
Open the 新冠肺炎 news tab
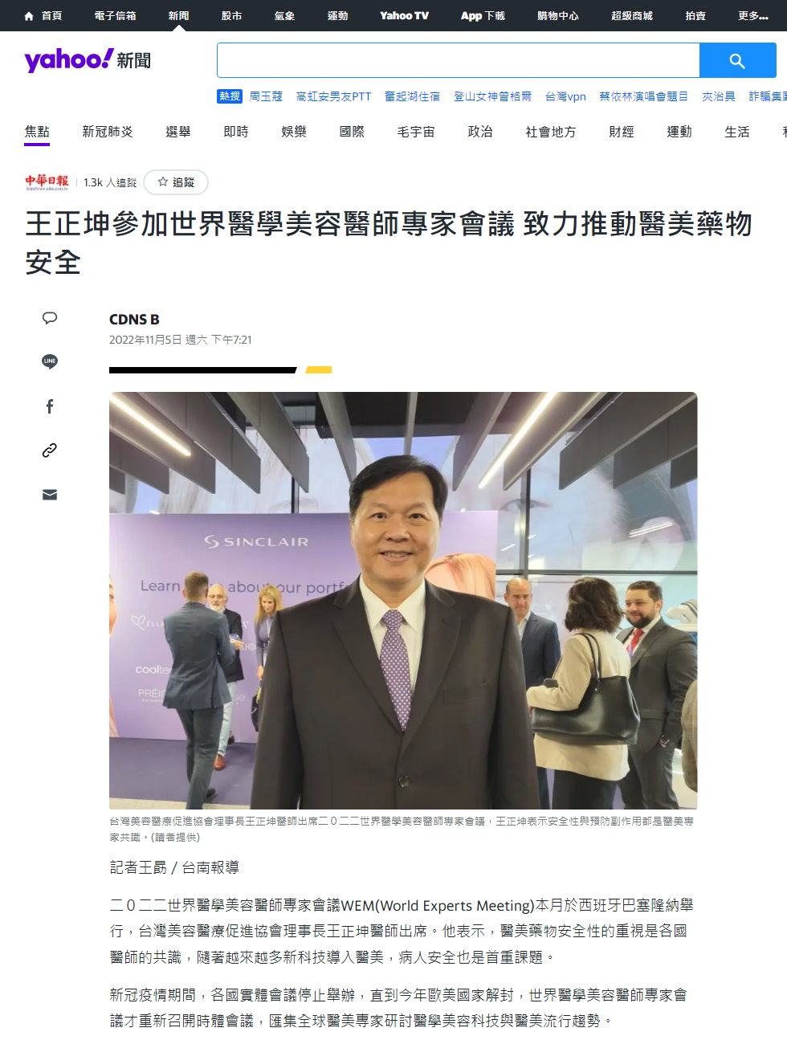[108, 132]
